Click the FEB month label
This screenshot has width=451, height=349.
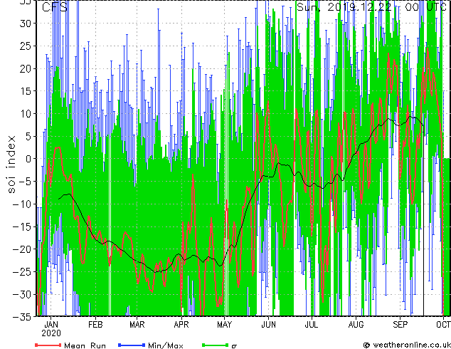pyautogui.click(x=95, y=325)
